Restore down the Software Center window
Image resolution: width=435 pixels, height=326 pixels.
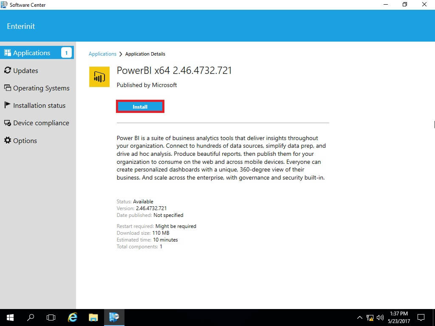405,4
